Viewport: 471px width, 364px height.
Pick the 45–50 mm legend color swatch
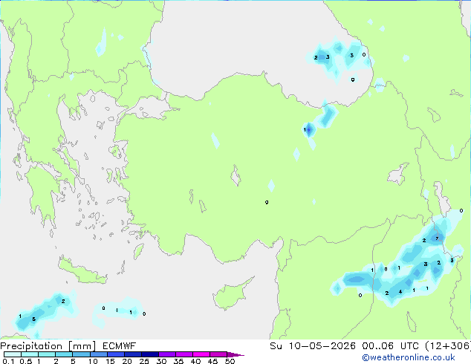click(218, 354)
